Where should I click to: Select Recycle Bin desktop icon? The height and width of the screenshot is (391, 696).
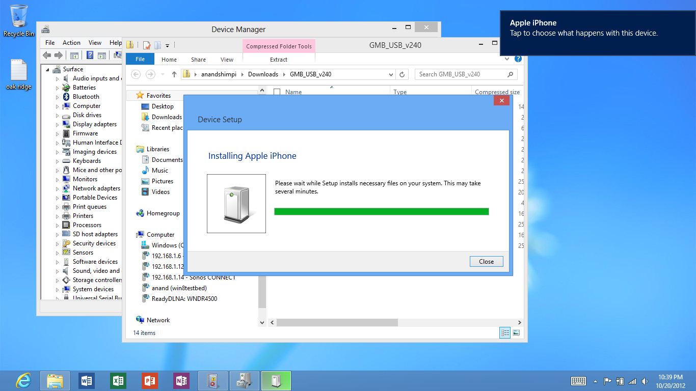pyautogui.click(x=19, y=21)
